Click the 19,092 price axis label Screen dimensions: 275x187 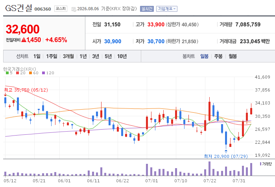click(262, 155)
